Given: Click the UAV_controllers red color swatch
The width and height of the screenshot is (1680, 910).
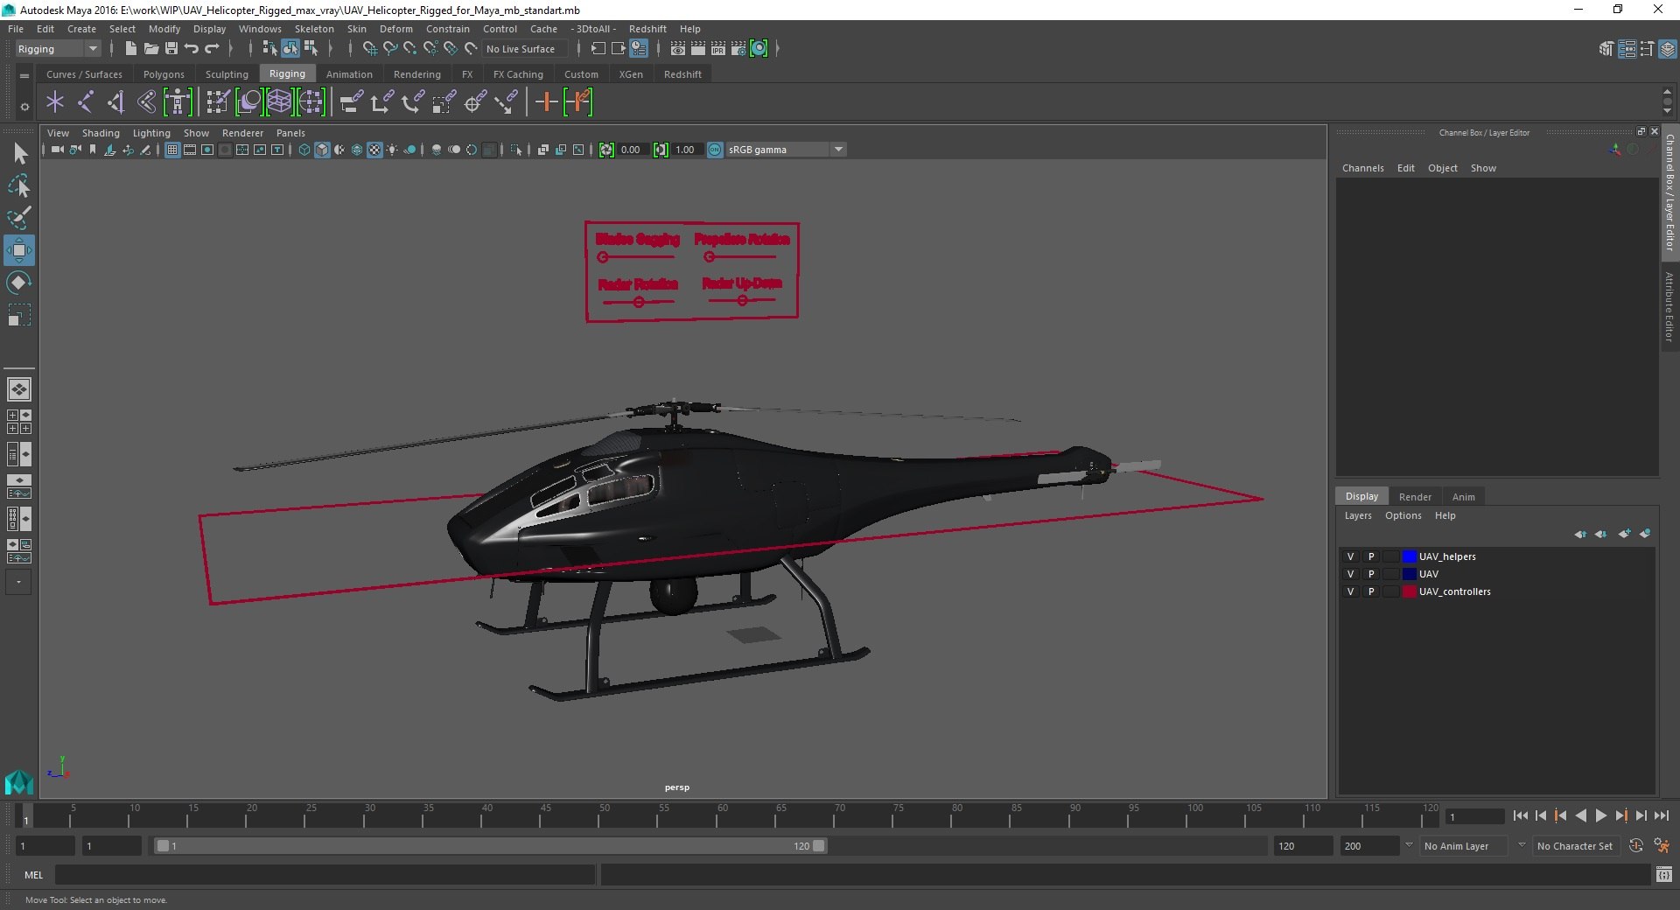Looking at the screenshot, I should pos(1409,591).
